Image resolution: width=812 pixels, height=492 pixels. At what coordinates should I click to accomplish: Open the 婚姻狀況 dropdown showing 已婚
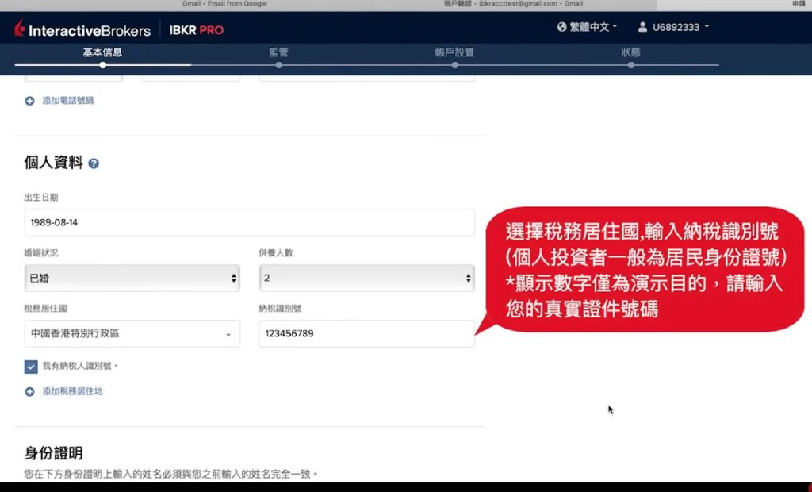(132, 279)
